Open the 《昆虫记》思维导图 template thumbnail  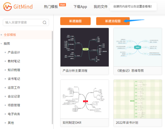tap(138, 47)
